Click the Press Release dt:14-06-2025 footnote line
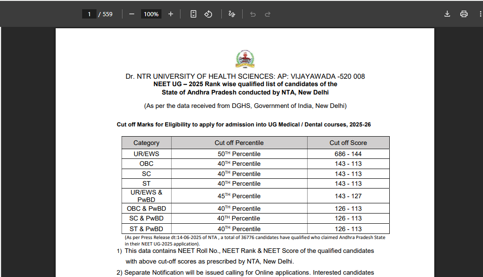The width and height of the screenshot is (483, 277). (x=255, y=238)
